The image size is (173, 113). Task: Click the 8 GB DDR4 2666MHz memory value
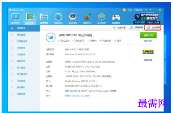[81, 72]
